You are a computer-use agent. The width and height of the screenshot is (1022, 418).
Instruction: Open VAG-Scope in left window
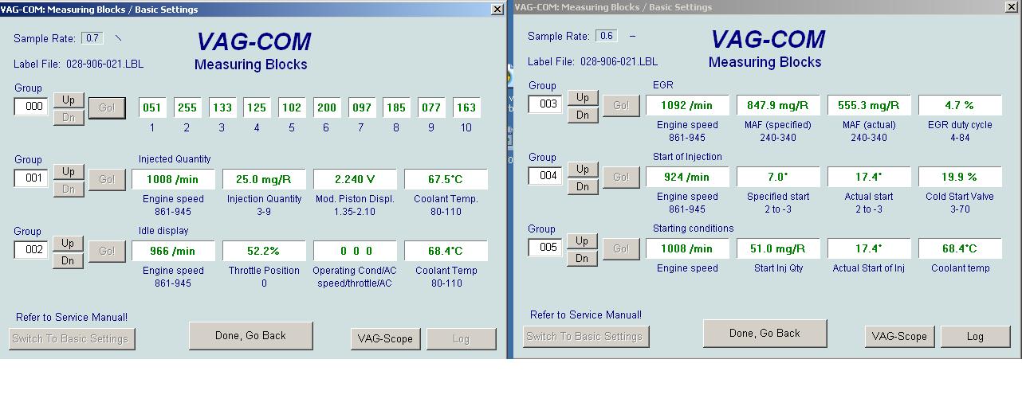[x=385, y=338]
